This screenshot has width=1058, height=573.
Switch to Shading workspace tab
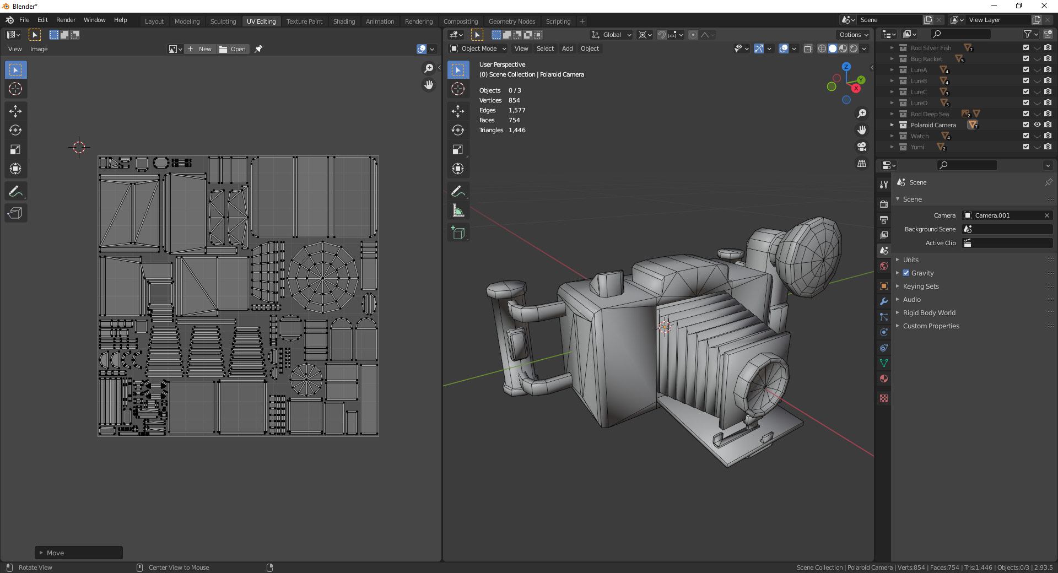344,21
